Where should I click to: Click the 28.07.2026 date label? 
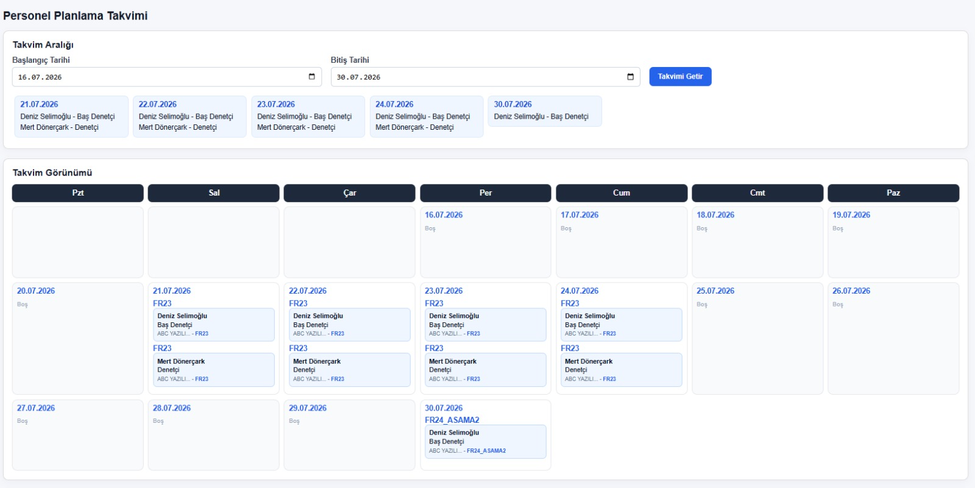(x=172, y=408)
